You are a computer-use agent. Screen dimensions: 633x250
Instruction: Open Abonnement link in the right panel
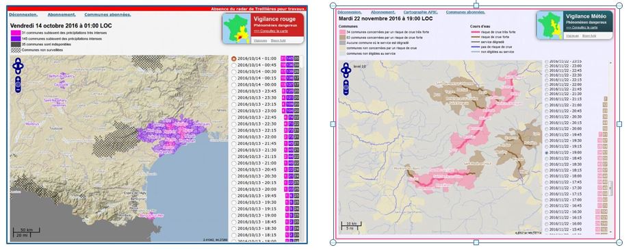383,12
